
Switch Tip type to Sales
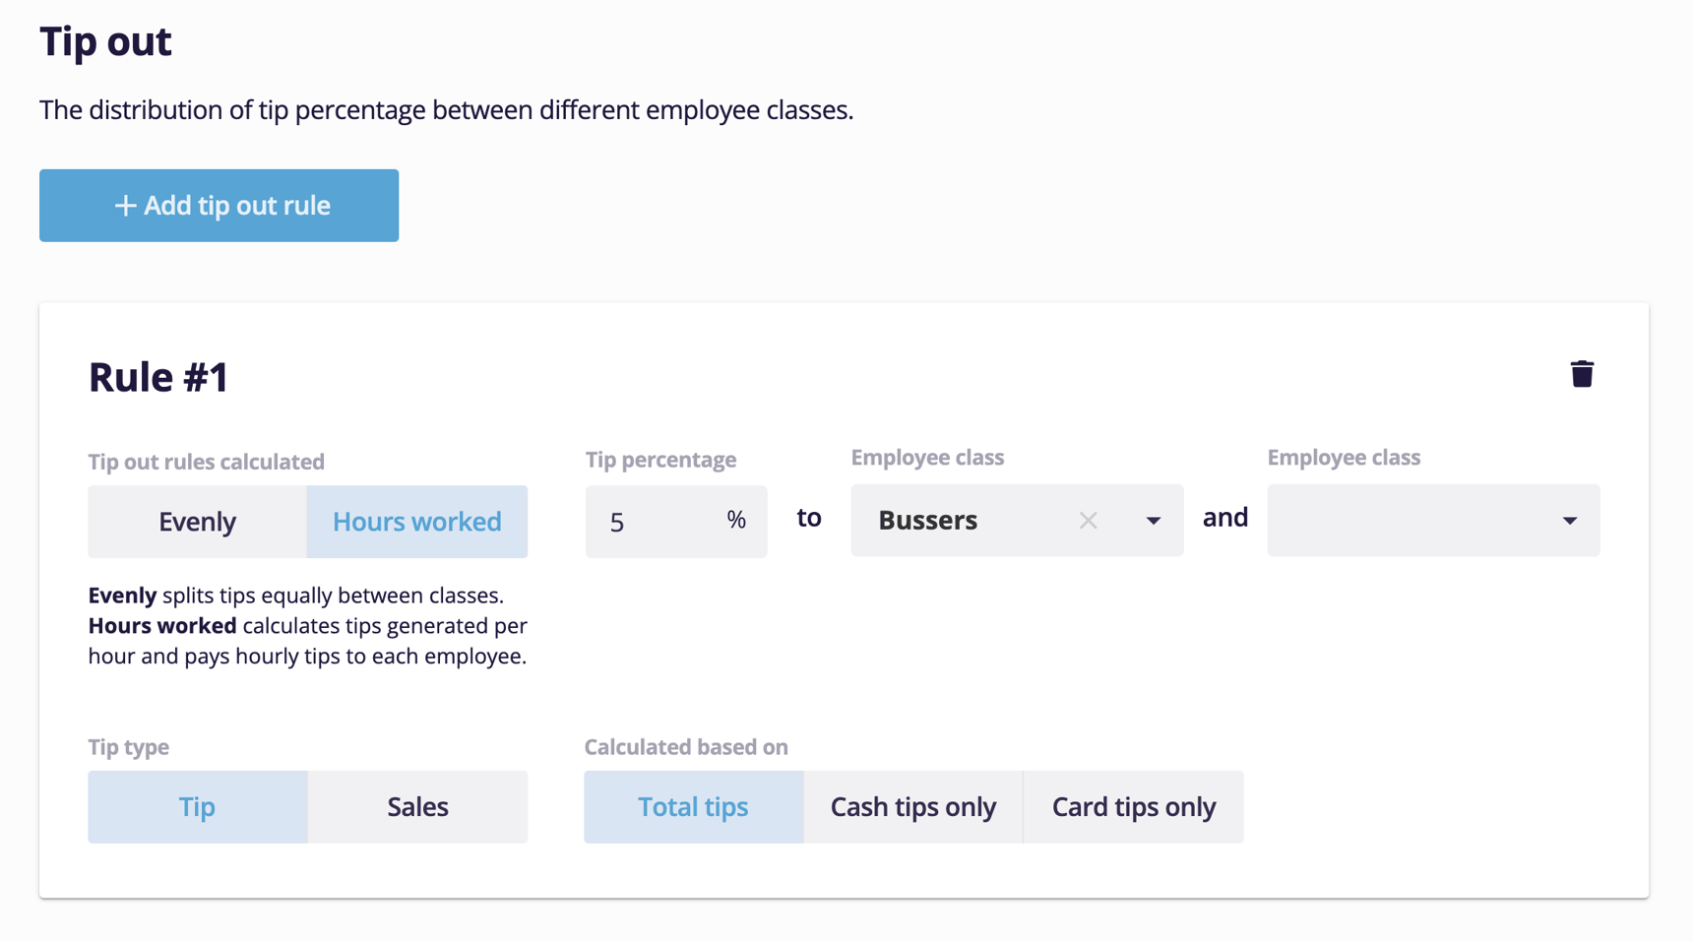pyautogui.click(x=417, y=806)
